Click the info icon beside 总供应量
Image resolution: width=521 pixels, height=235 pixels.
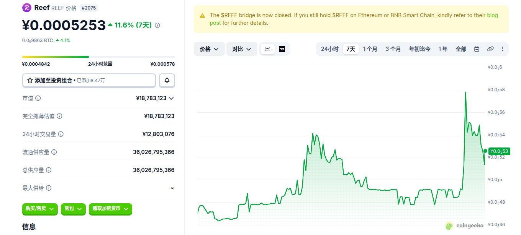(49, 170)
